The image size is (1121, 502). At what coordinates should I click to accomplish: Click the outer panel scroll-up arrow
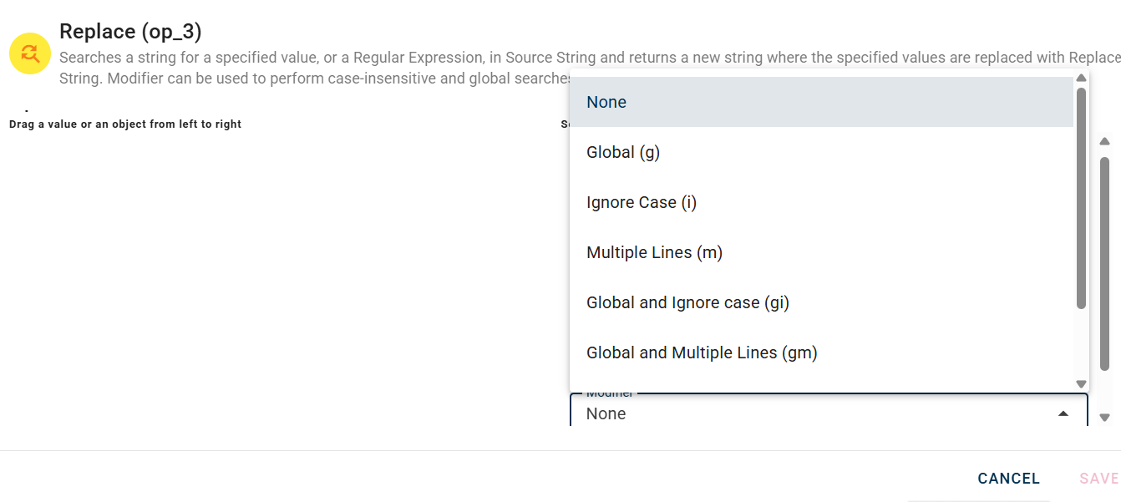tap(1104, 142)
